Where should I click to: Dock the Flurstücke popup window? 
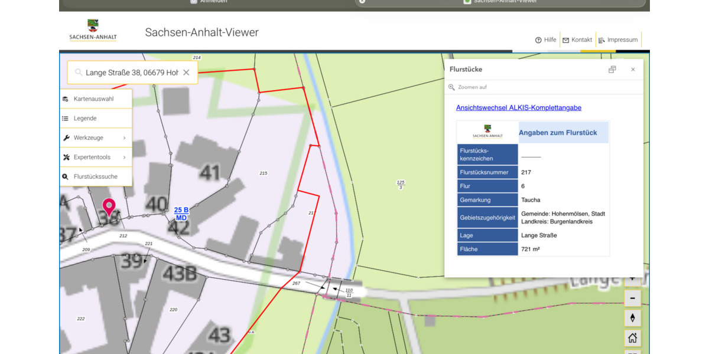612,70
